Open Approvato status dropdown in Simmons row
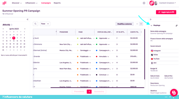 coord(109,45)
